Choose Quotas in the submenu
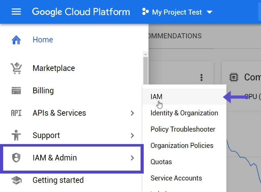The image size is (261, 192). 184,162
